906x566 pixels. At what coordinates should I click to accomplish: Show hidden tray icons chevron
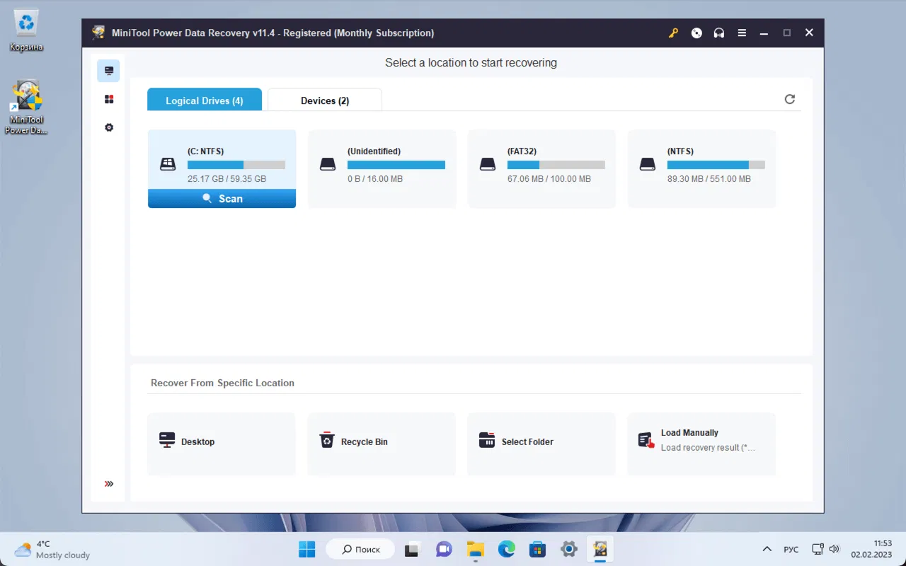coord(767,549)
